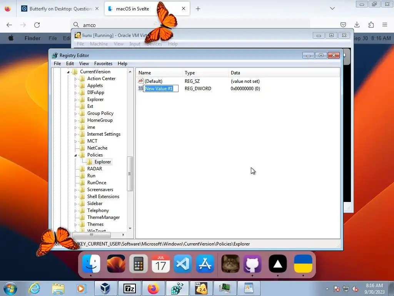Screen dimensions: 394x296
Task: Click the 2.4 VM taskbar icon
Action: point(201,288)
